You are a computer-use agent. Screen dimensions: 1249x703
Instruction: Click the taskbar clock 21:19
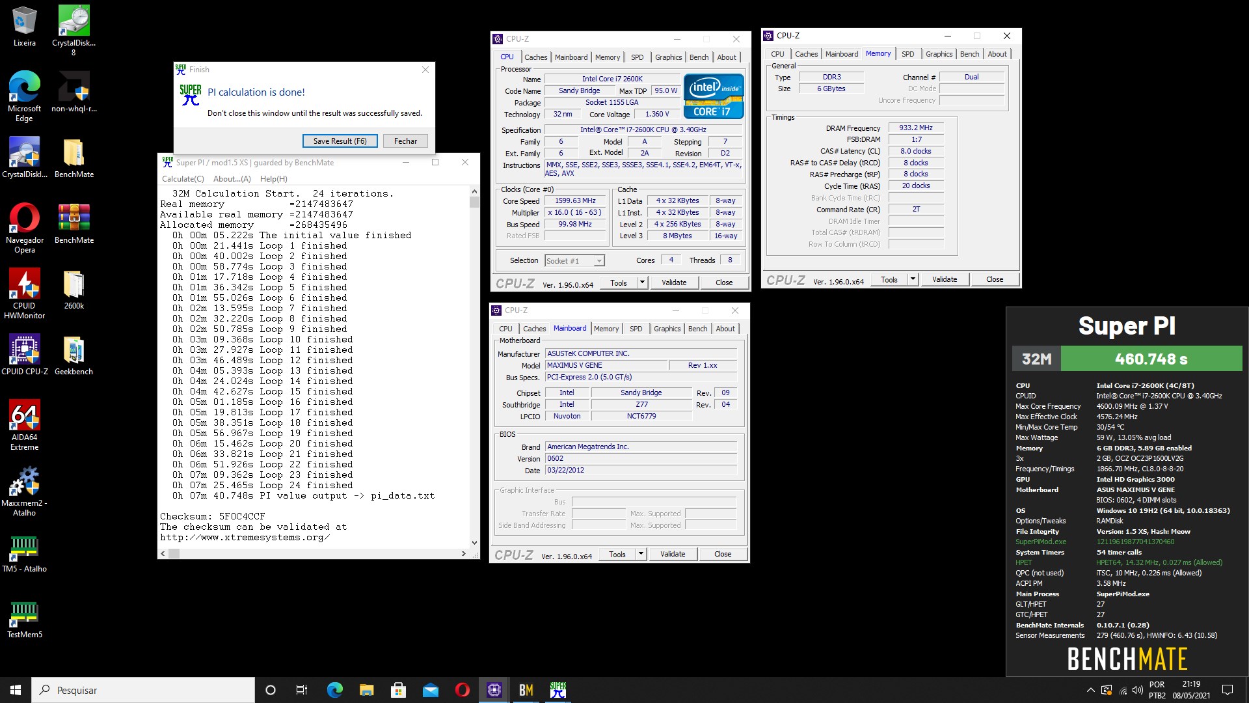tap(1191, 690)
